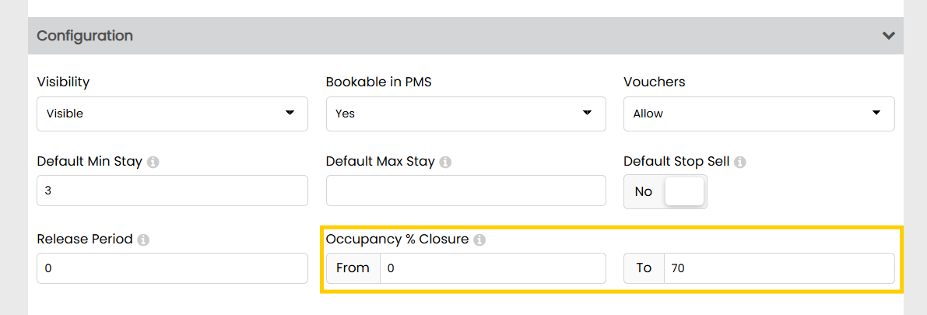Click the Release Period label text

[x=85, y=240]
